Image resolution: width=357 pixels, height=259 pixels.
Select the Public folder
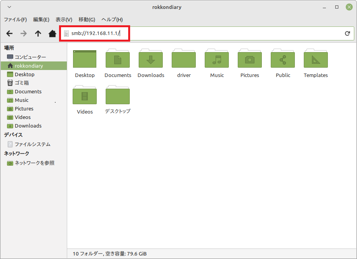[283, 58]
